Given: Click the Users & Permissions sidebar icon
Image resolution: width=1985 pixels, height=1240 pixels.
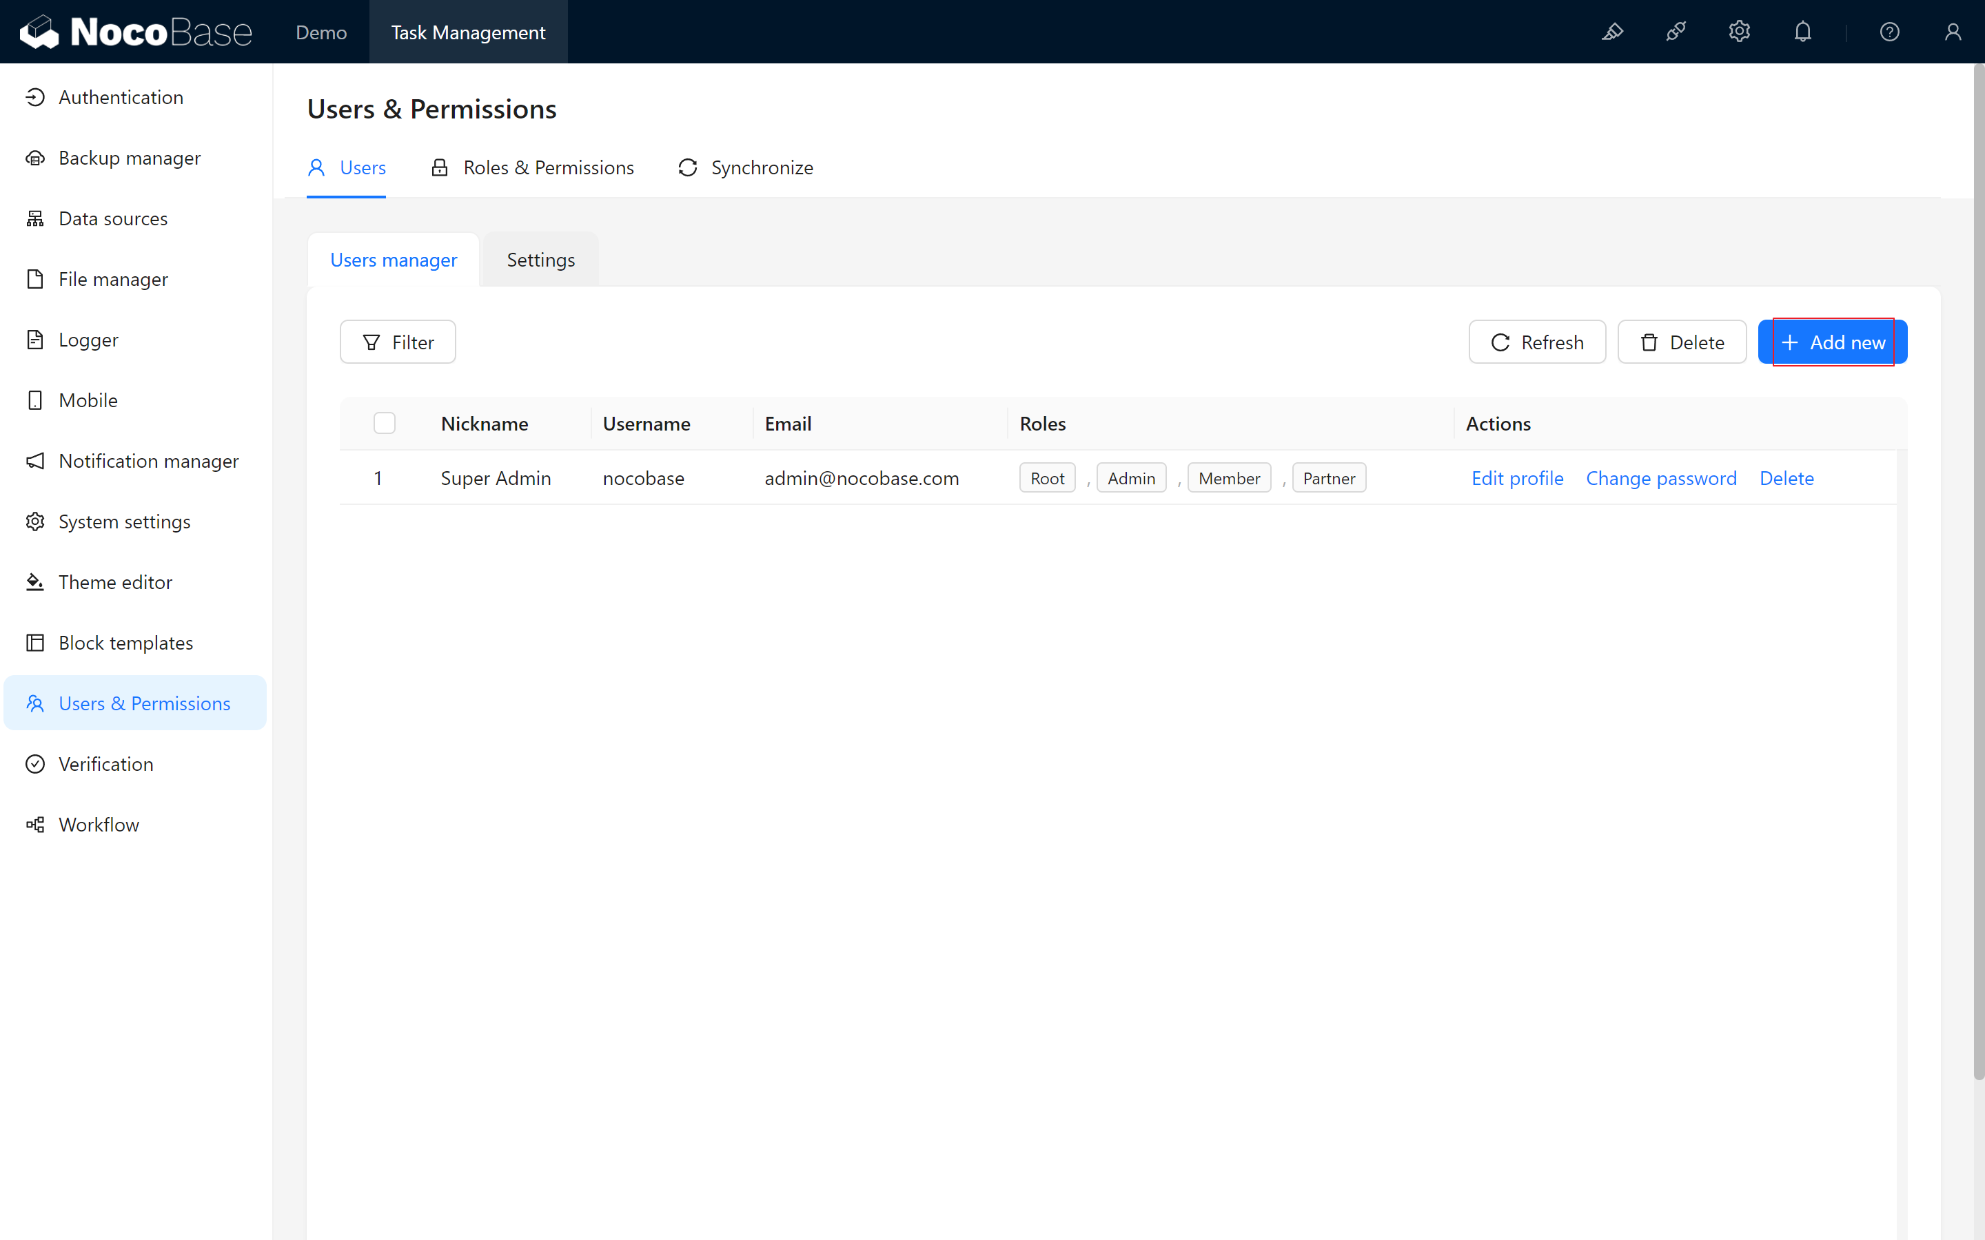Looking at the screenshot, I should click(34, 703).
